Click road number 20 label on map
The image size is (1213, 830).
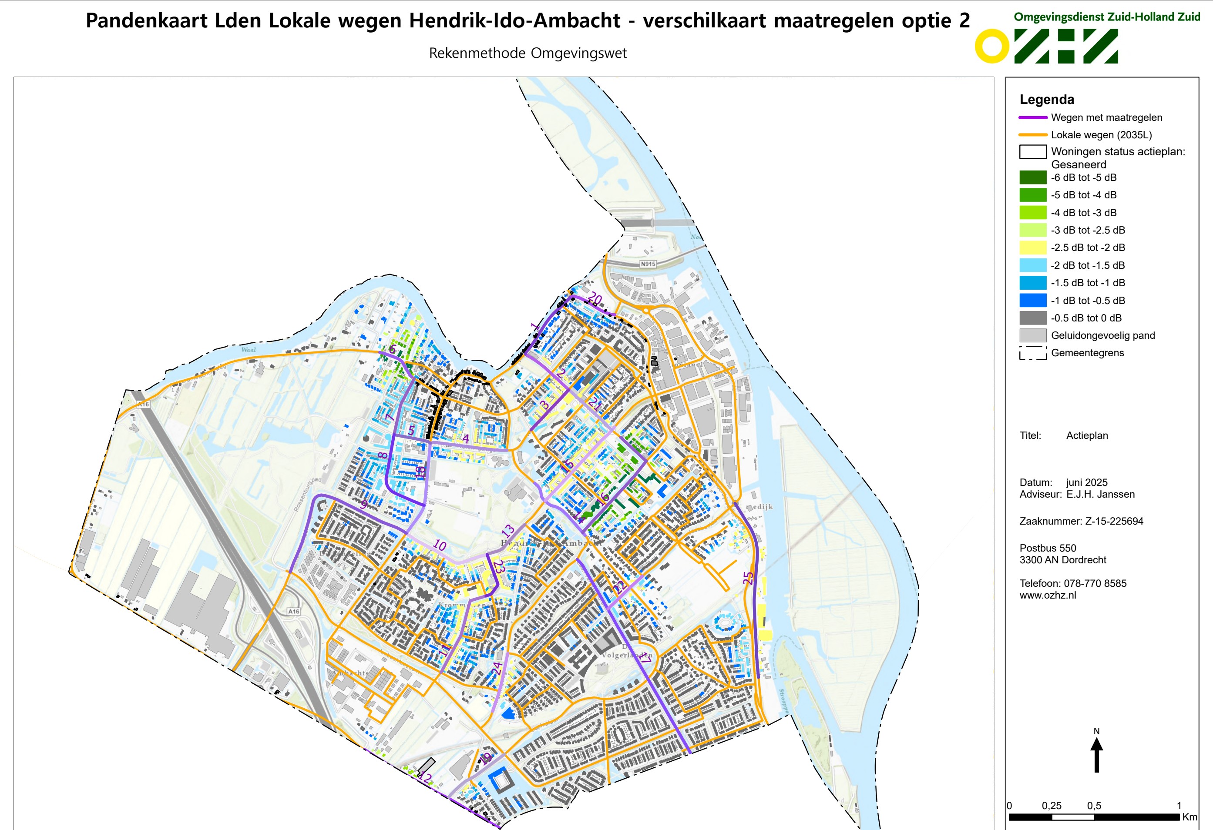click(595, 299)
